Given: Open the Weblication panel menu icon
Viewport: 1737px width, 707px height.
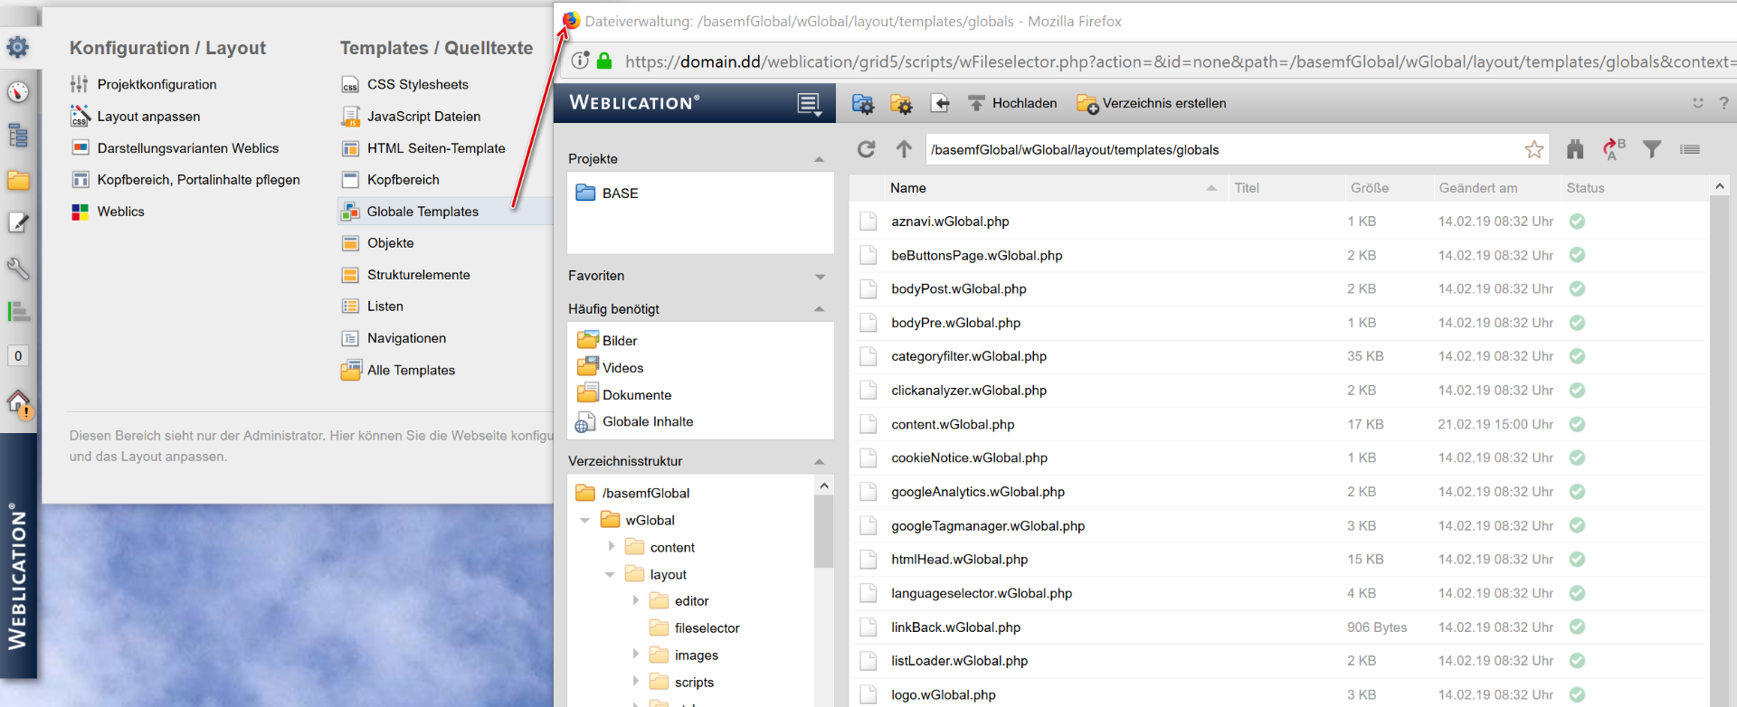Looking at the screenshot, I should (810, 104).
